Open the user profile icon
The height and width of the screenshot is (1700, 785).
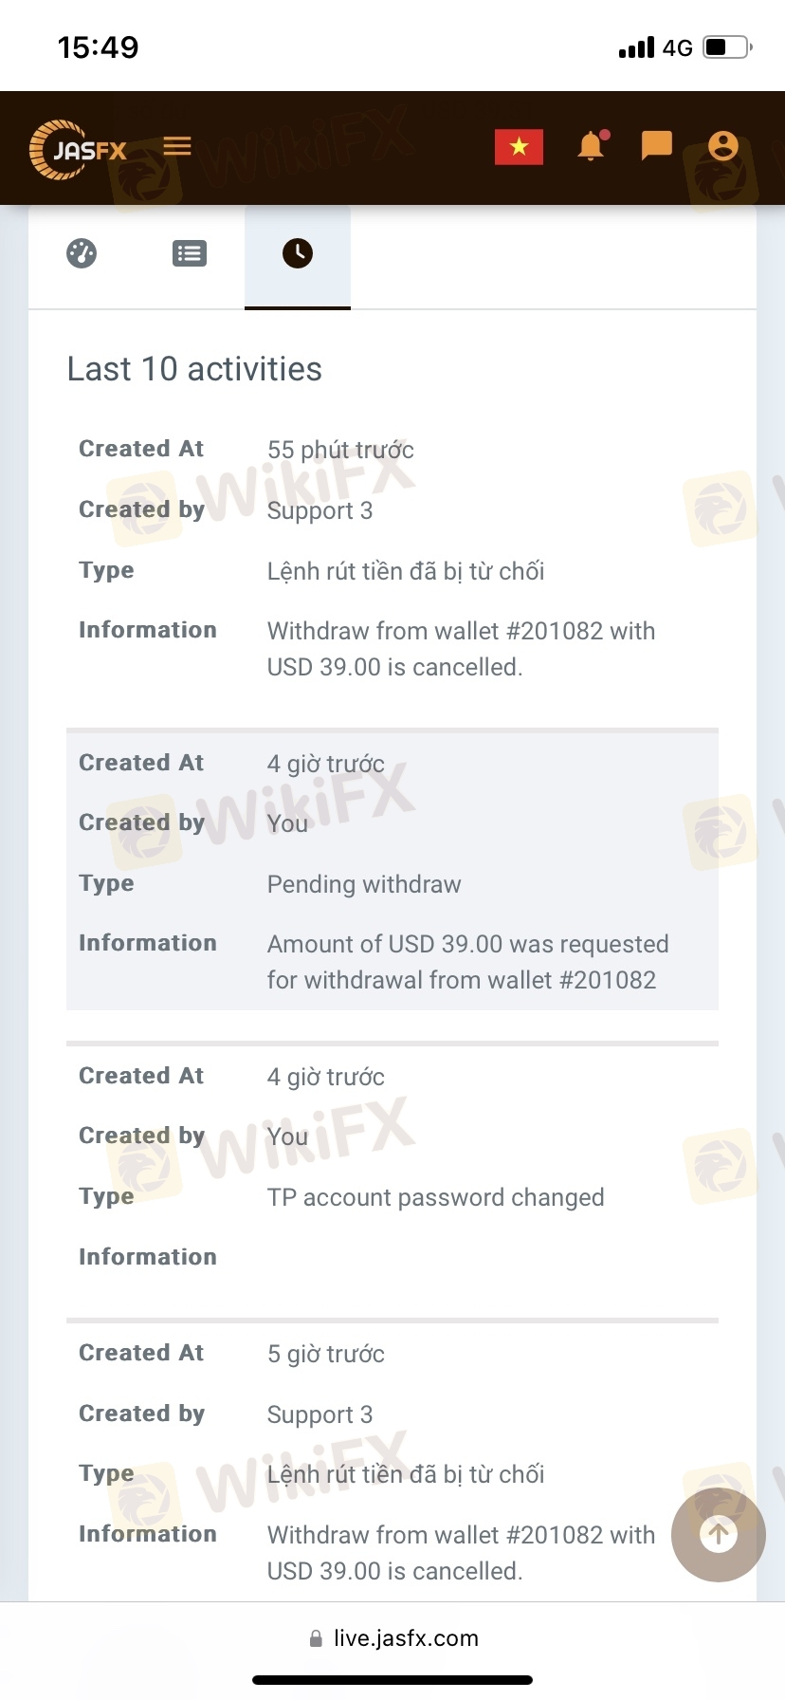pos(722,146)
